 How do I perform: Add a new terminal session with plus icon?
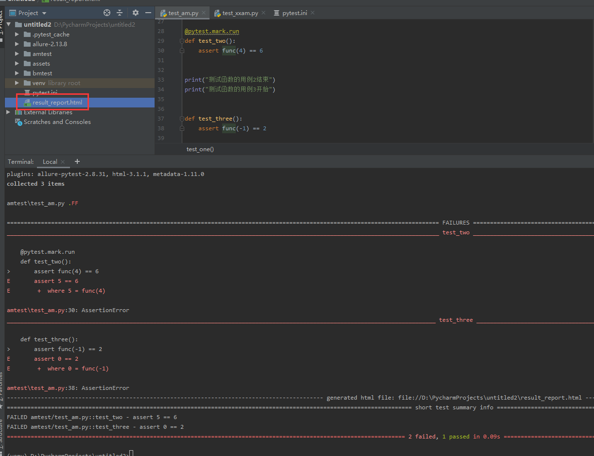click(77, 161)
